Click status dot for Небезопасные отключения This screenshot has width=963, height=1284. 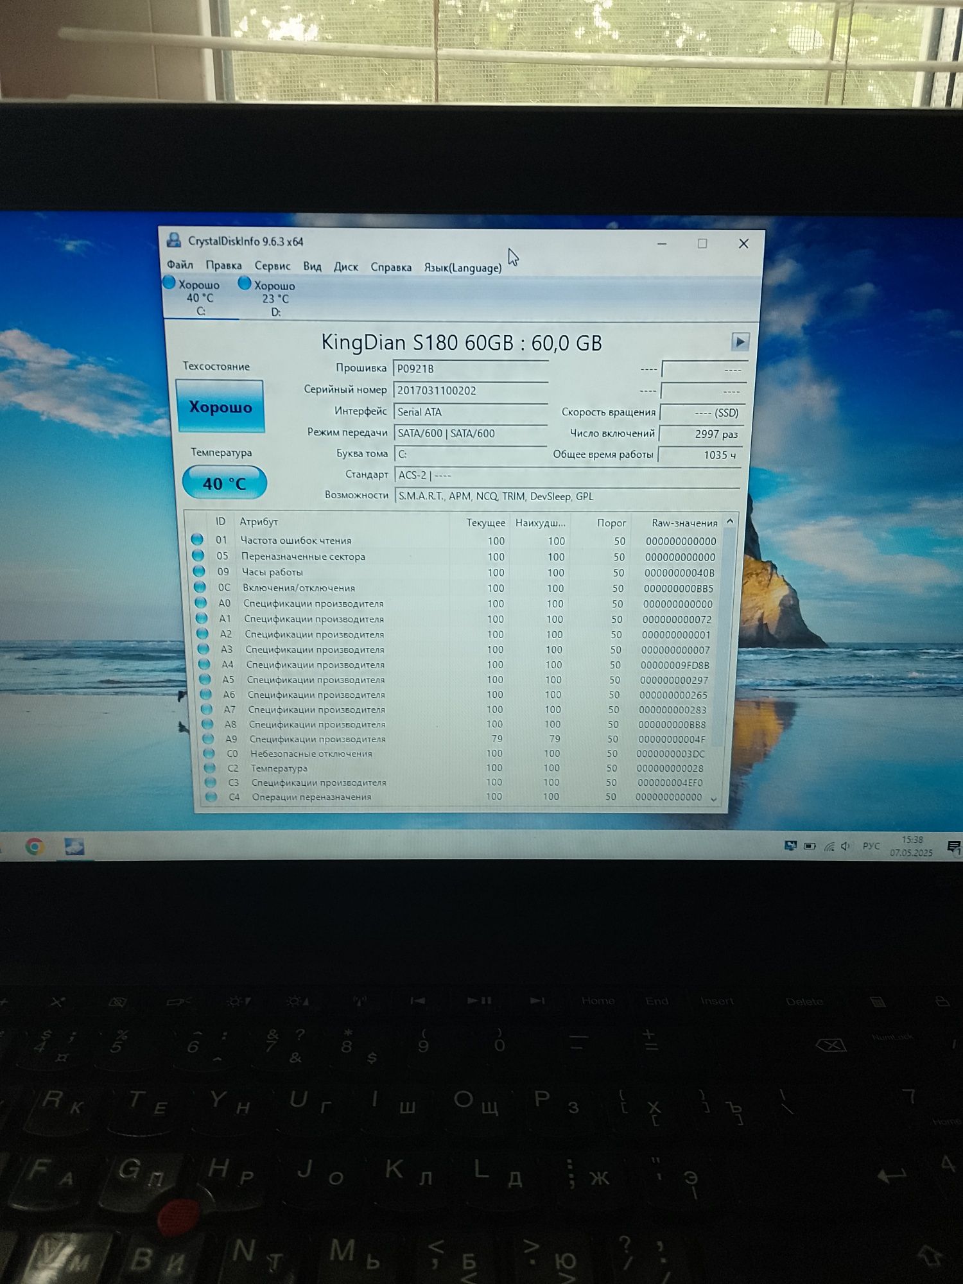click(209, 753)
